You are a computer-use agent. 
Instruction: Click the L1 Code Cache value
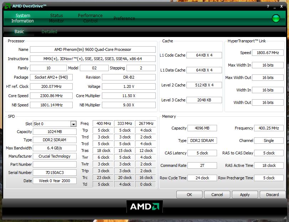204,55
